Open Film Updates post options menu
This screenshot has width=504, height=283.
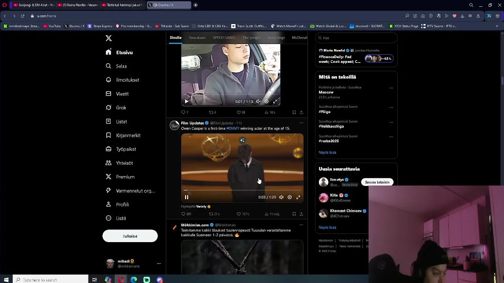tap(301, 123)
